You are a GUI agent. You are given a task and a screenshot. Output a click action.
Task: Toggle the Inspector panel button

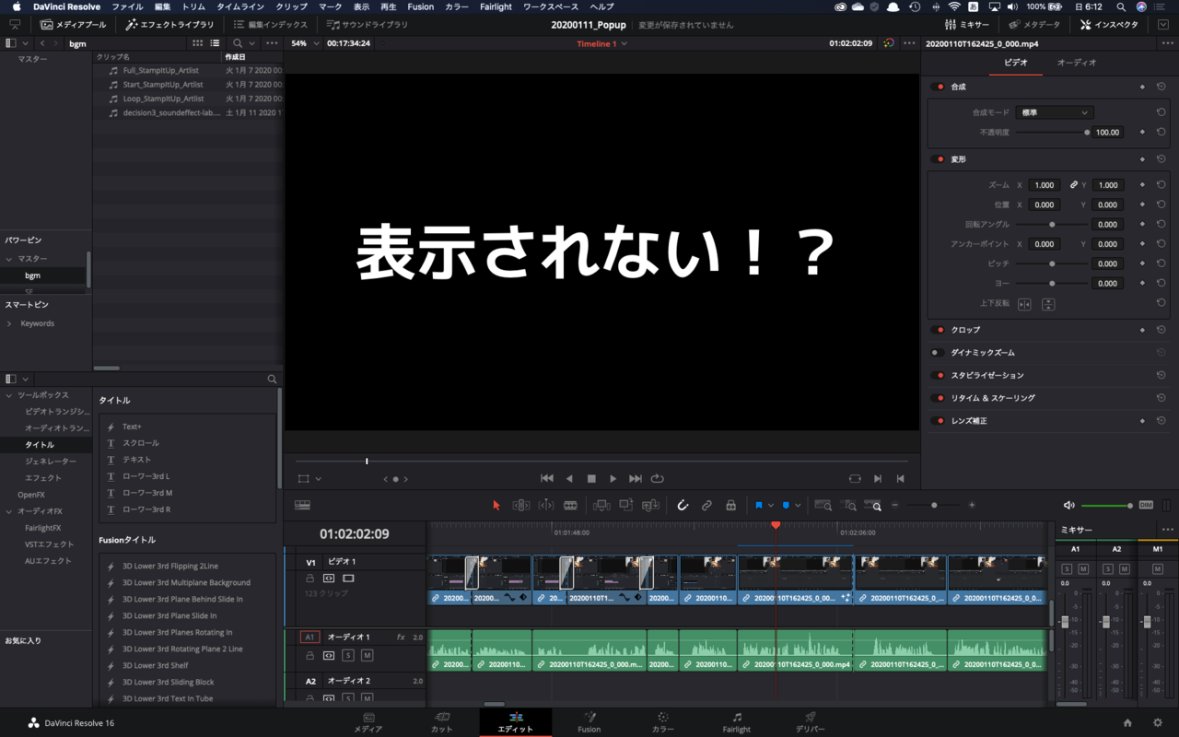coord(1110,25)
